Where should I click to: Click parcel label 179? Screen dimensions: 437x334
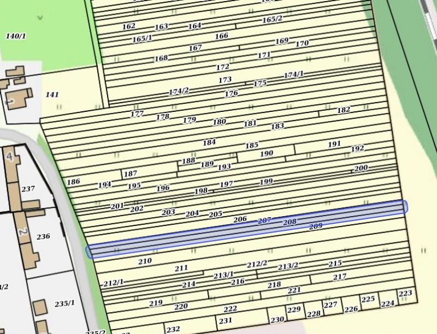(x=189, y=120)
